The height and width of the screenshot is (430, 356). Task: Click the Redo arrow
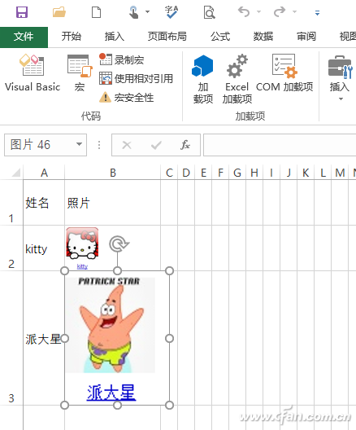point(280,11)
